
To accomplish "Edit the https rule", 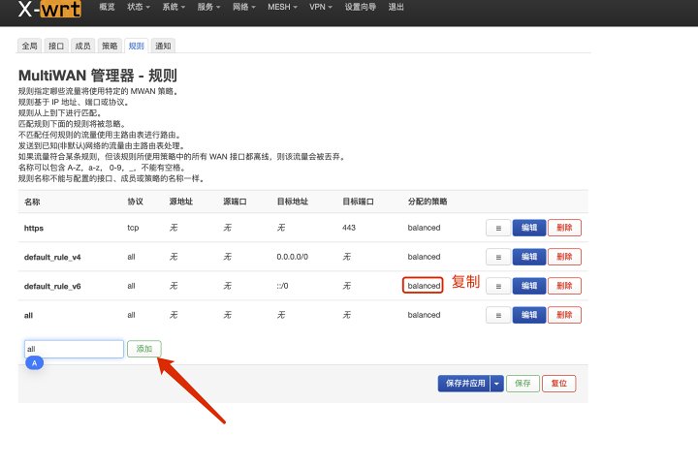I will pos(529,228).
